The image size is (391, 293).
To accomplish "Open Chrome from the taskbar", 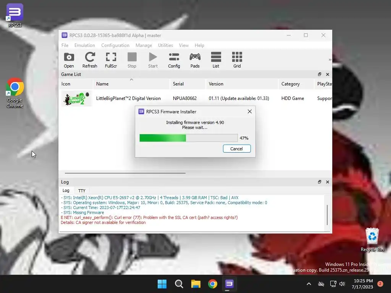I will (x=213, y=284).
